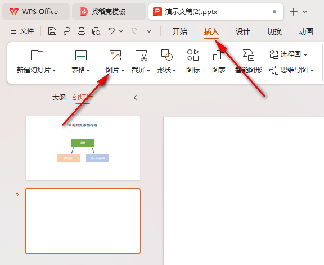Add new tab with plus button
The image size is (324, 265).
(294, 12)
